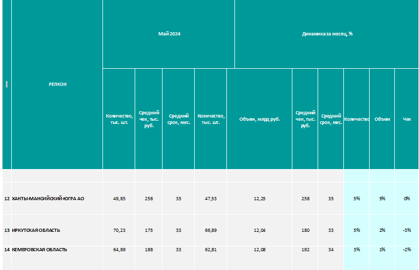Select the average check value 188
Screen dimensions: 419x270
[149, 258]
